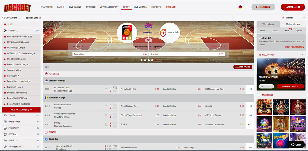Select the fourth banner carousel dot
This screenshot has width=308, height=151.
click(x=152, y=60)
